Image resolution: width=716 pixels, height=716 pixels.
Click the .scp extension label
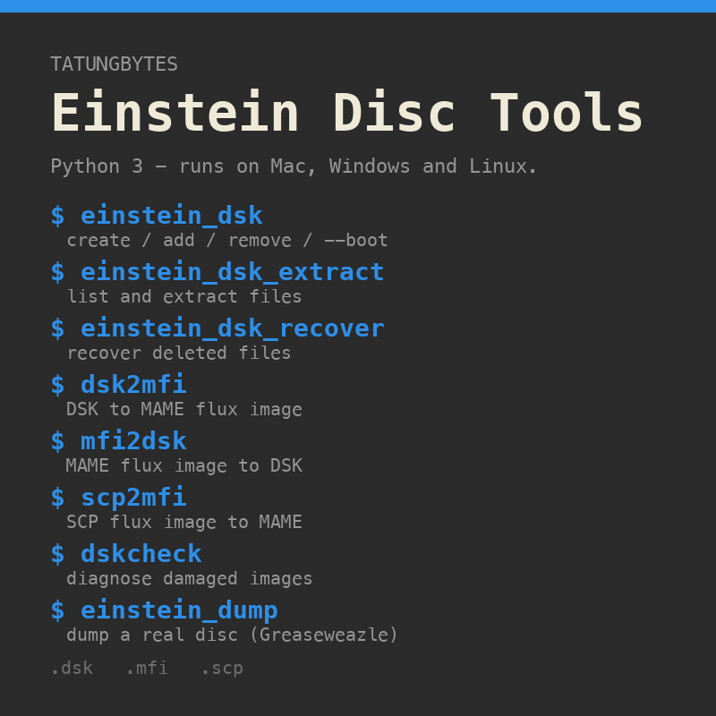pos(222,669)
